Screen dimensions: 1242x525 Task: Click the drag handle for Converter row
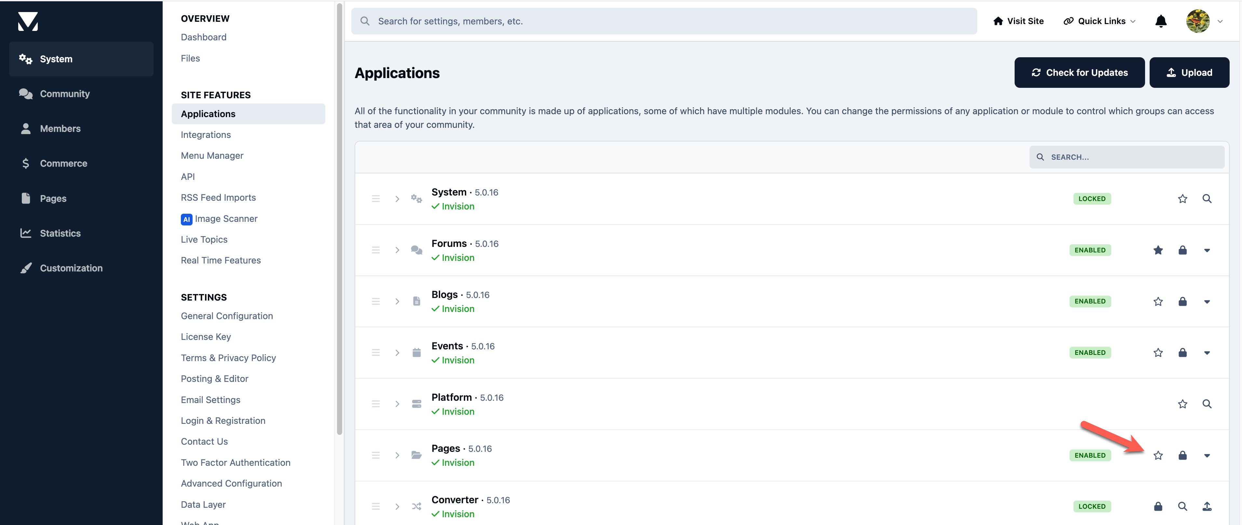pos(376,506)
